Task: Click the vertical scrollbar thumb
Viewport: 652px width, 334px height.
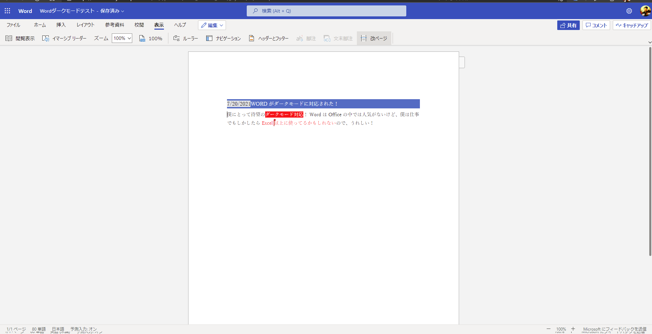Action: (650, 152)
